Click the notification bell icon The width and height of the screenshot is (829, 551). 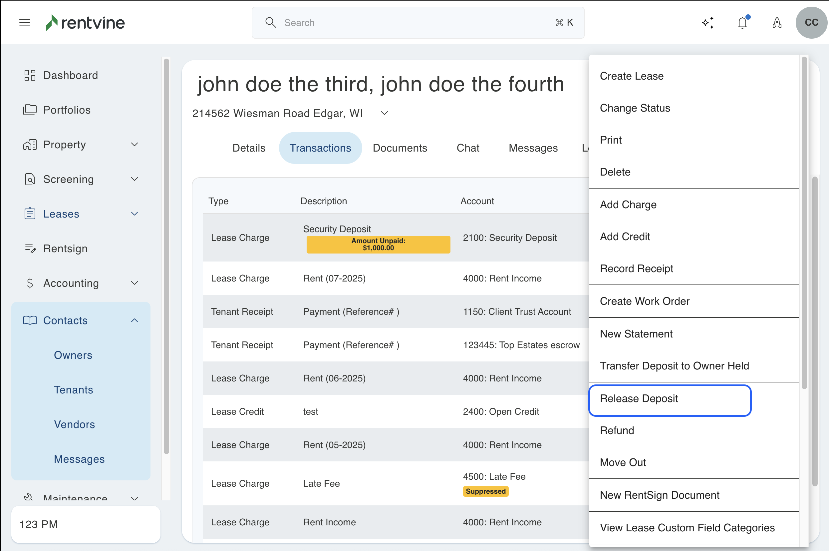(x=742, y=23)
